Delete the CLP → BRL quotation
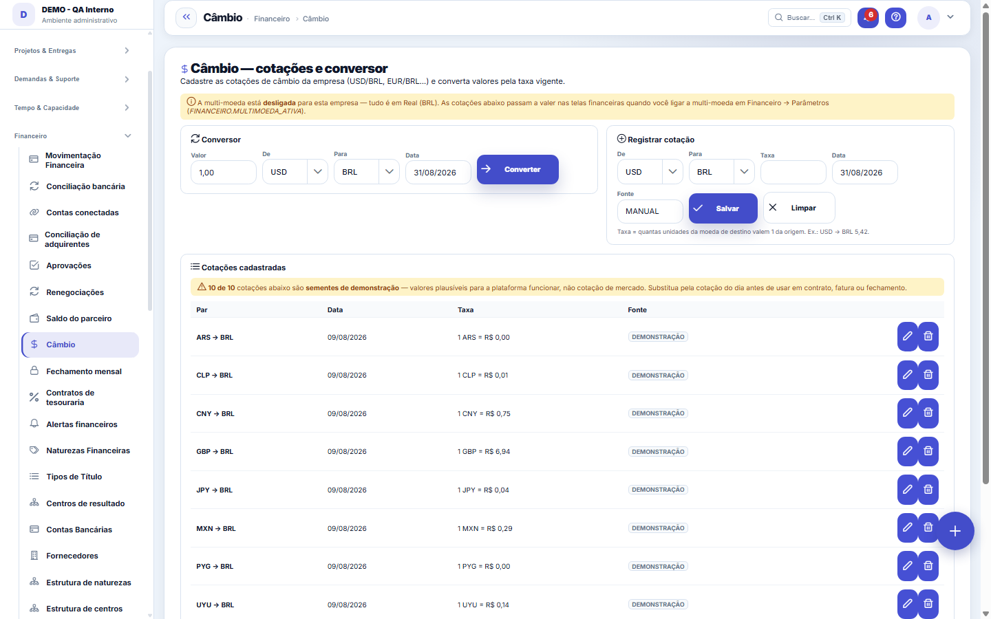The height and width of the screenshot is (619, 991). coord(928,375)
